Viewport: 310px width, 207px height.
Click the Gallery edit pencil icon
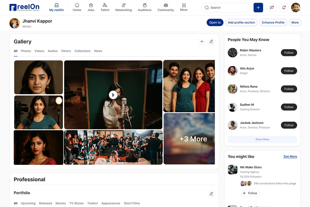tap(212, 42)
